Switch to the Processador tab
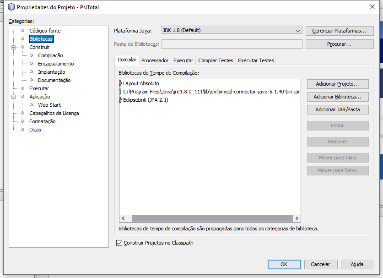This screenshot has height=278, width=383. pyautogui.click(x=155, y=60)
